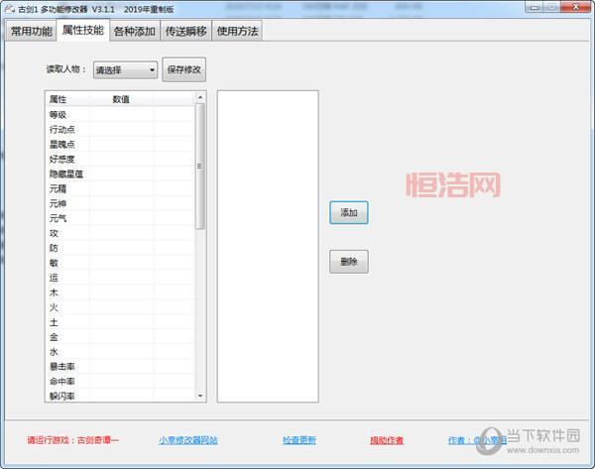Go to the 传送瞬移 tab
The width and height of the screenshot is (595, 469).
coord(185,31)
